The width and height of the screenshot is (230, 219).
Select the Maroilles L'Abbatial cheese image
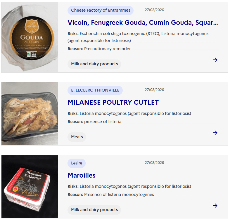point(30,187)
